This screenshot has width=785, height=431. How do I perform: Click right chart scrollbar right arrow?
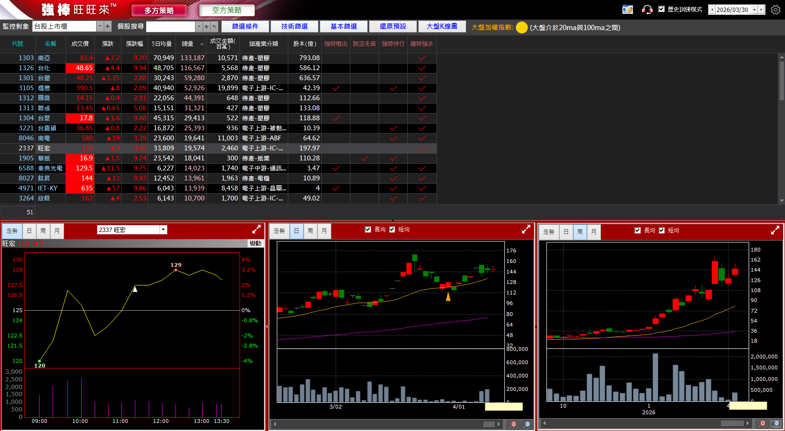(x=748, y=423)
